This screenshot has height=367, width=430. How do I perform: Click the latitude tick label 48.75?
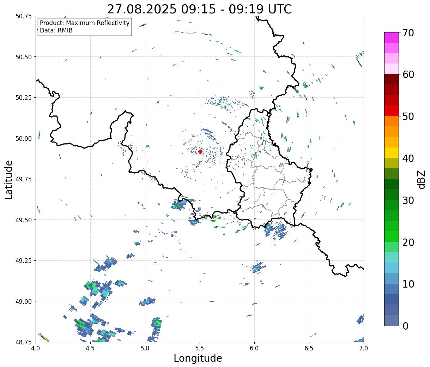[24, 342]
